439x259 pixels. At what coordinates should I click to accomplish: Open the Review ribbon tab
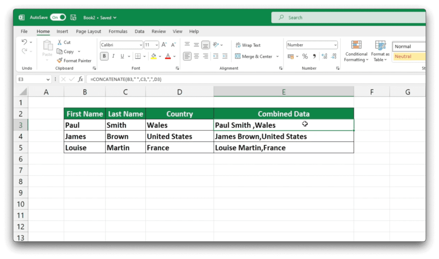159,31
